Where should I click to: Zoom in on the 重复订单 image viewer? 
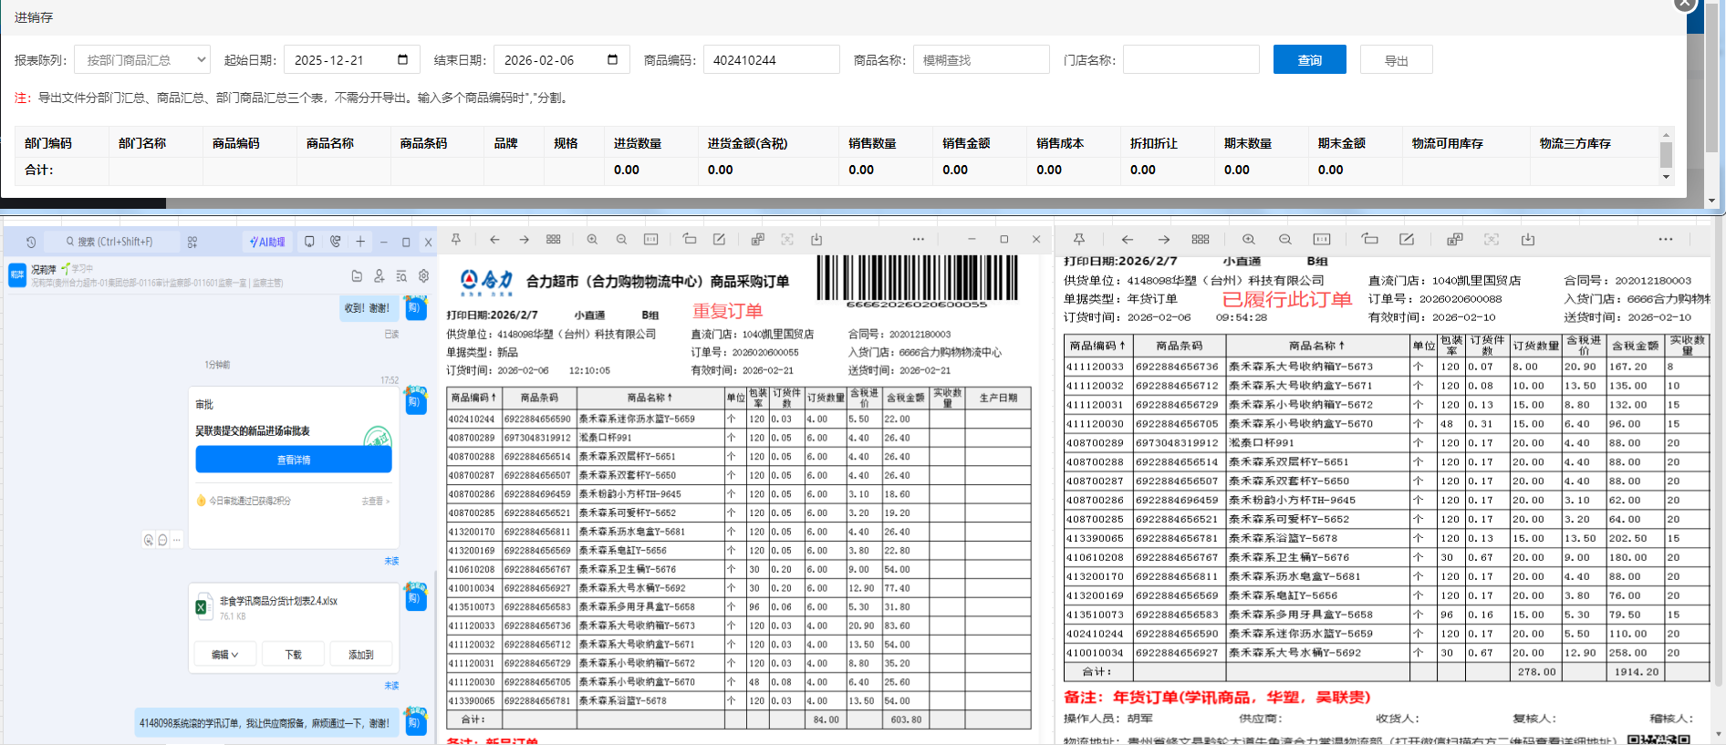(592, 239)
